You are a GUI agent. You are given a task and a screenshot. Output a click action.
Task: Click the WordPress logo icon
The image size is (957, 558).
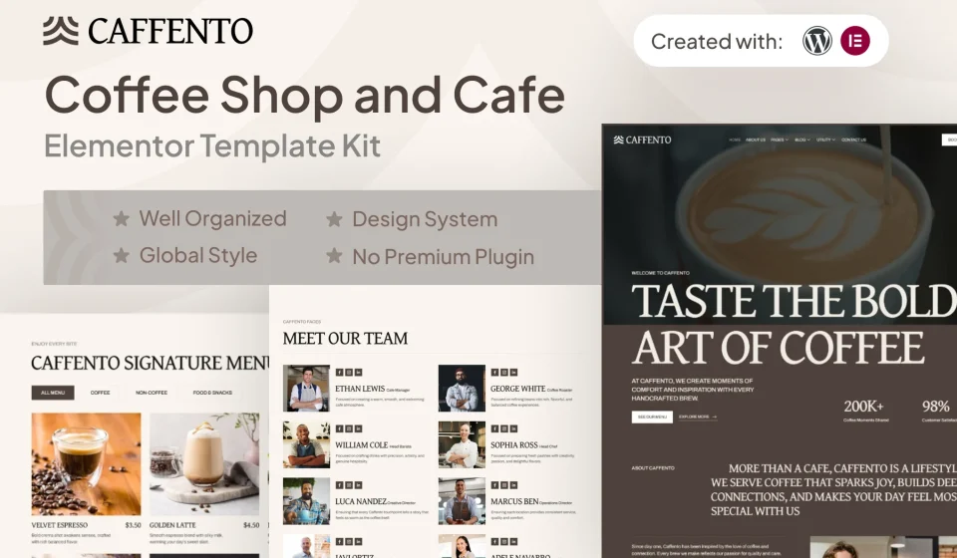[x=816, y=41]
